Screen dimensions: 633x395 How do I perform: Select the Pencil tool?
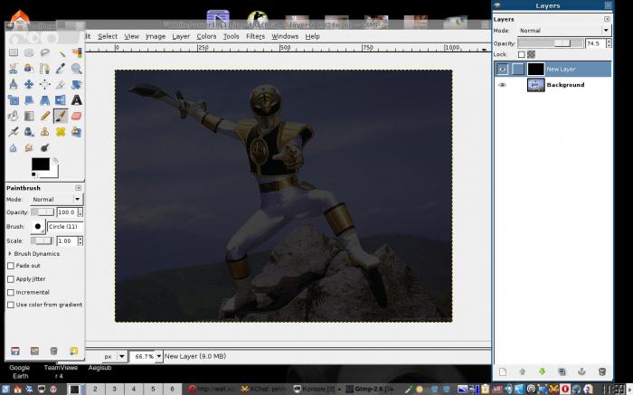point(45,116)
